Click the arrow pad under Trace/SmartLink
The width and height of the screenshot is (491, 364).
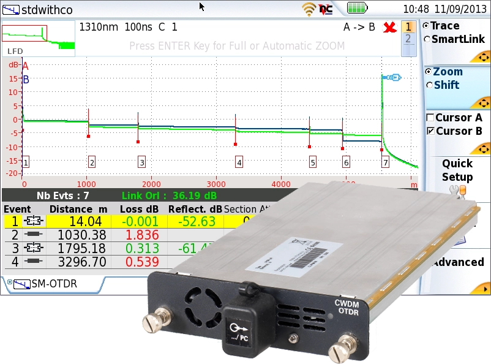[x=483, y=58]
